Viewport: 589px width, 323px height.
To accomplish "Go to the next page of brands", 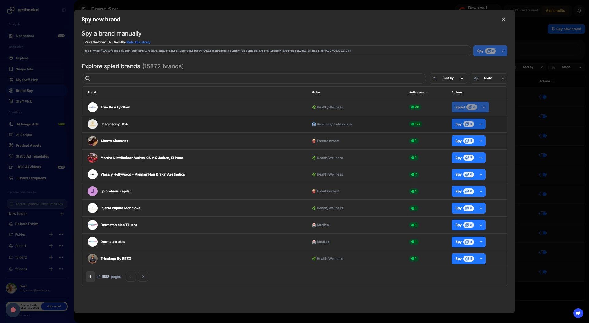I will 143,277.
